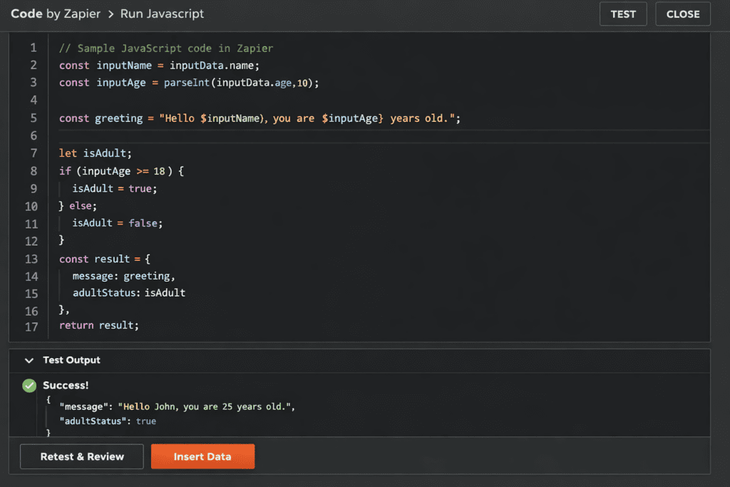Click the let isAdult; declaration
Viewport: 730px width, 487px height.
tap(96, 153)
